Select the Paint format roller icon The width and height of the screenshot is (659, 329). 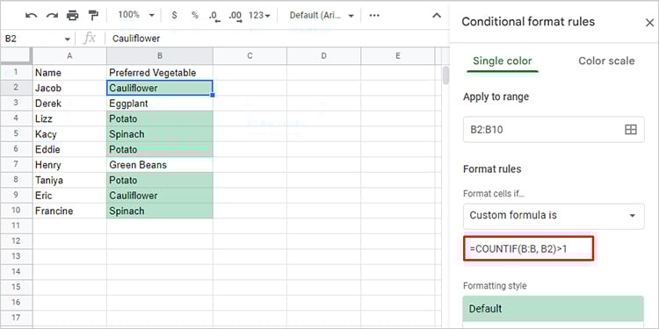coord(93,16)
